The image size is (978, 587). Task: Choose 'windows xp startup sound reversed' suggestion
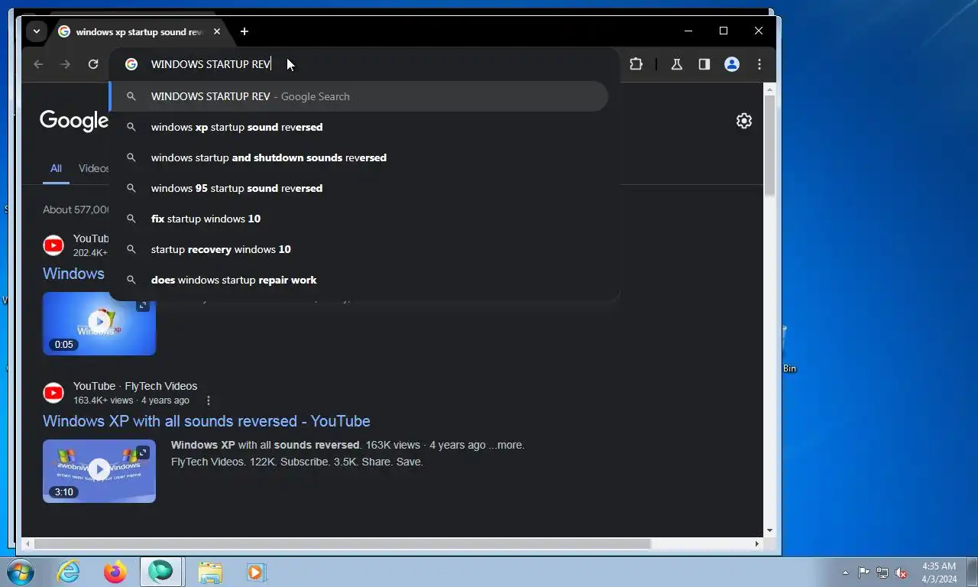pos(359,127)
